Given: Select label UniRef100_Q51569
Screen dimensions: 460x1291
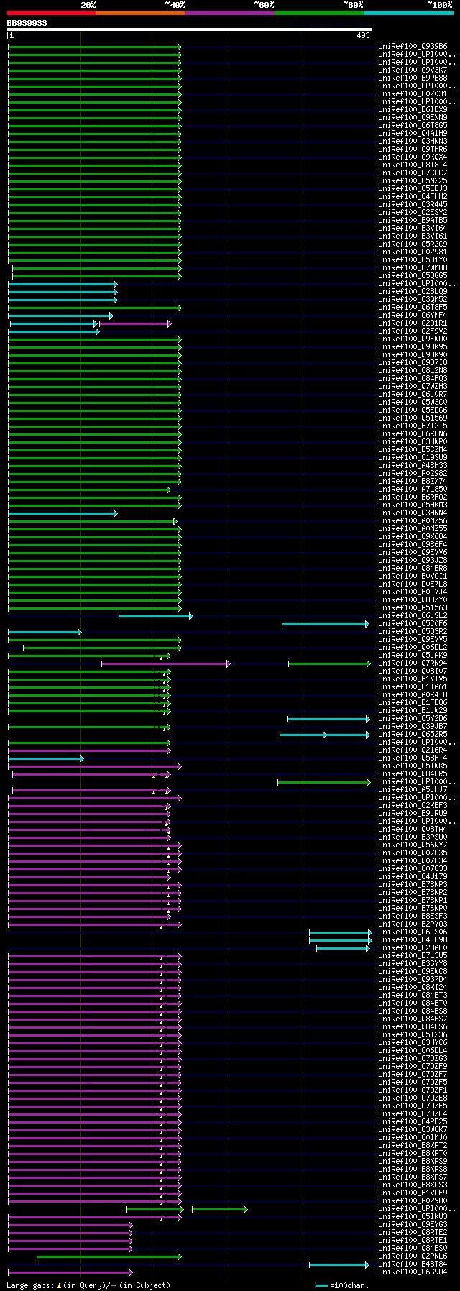Looking at the screenshot, I should coord(413,418).
